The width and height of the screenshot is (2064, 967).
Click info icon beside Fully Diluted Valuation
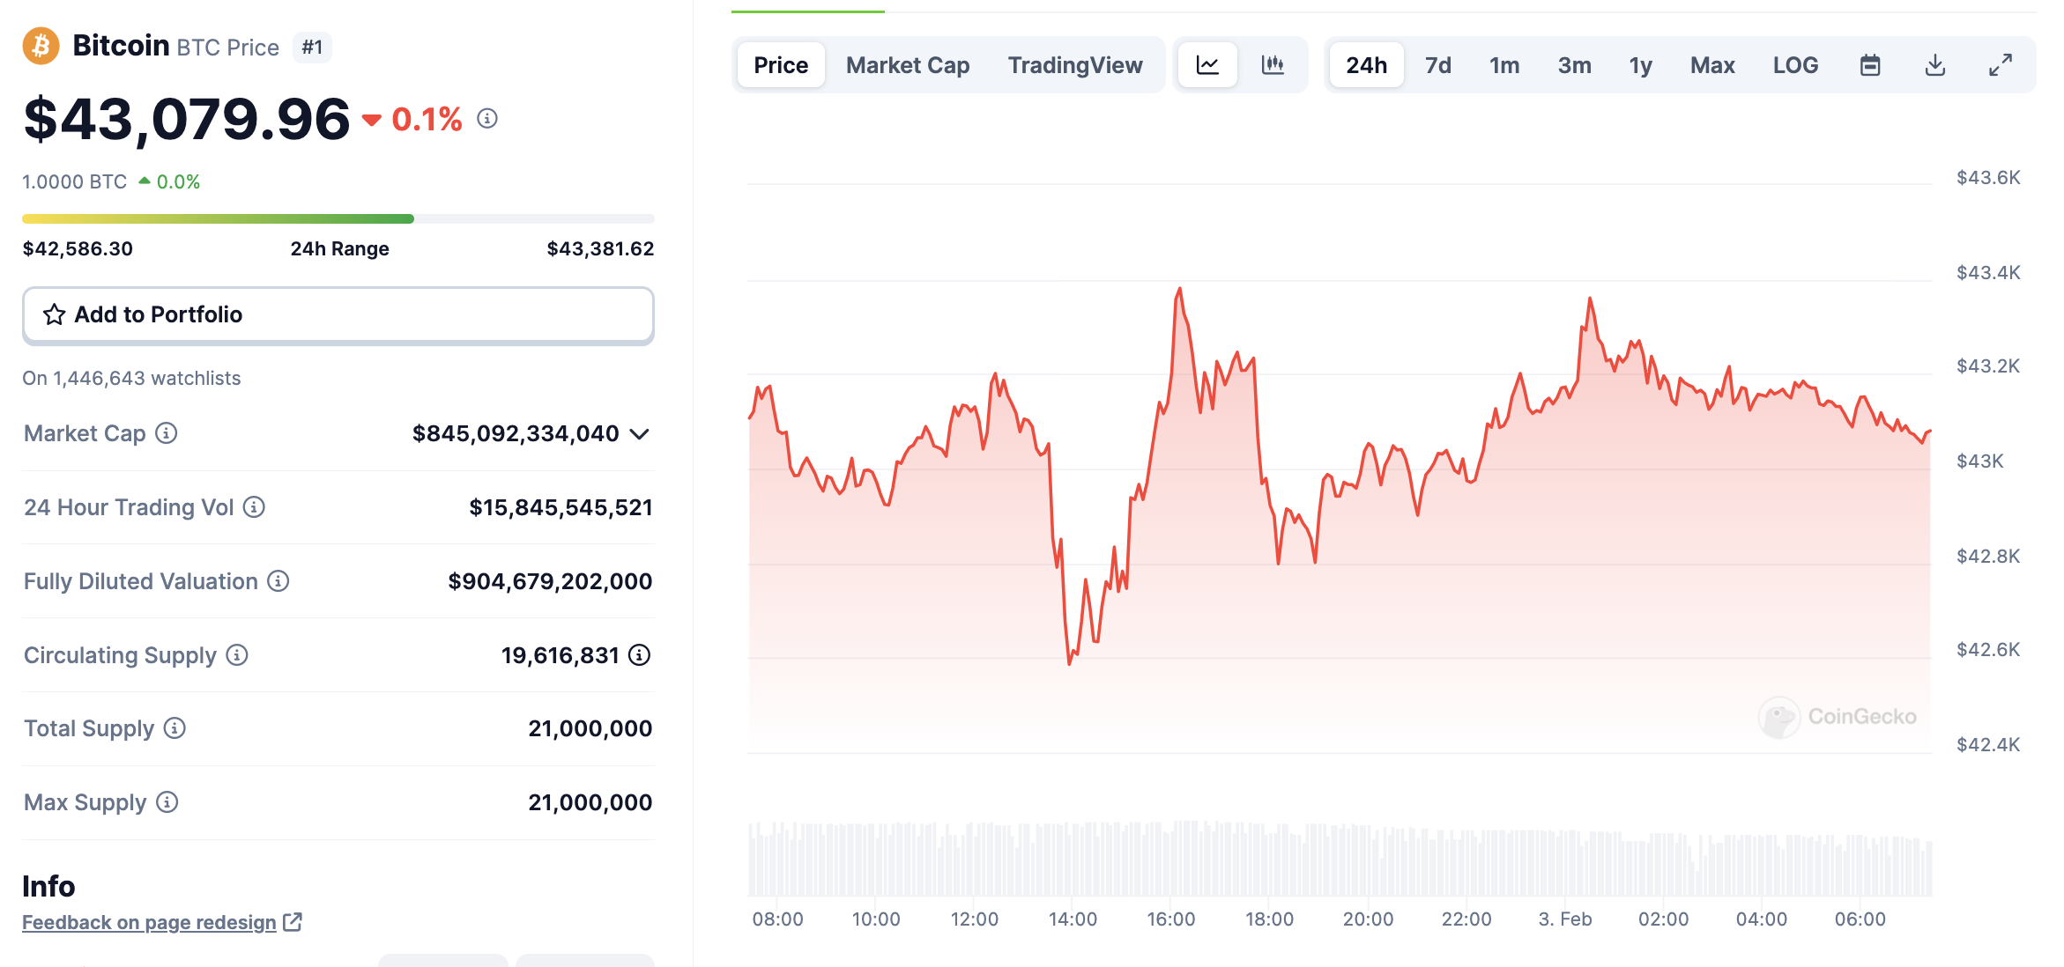point(278,581)
